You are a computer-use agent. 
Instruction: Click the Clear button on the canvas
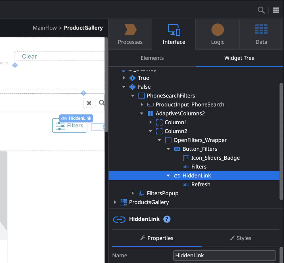point(29,56)
